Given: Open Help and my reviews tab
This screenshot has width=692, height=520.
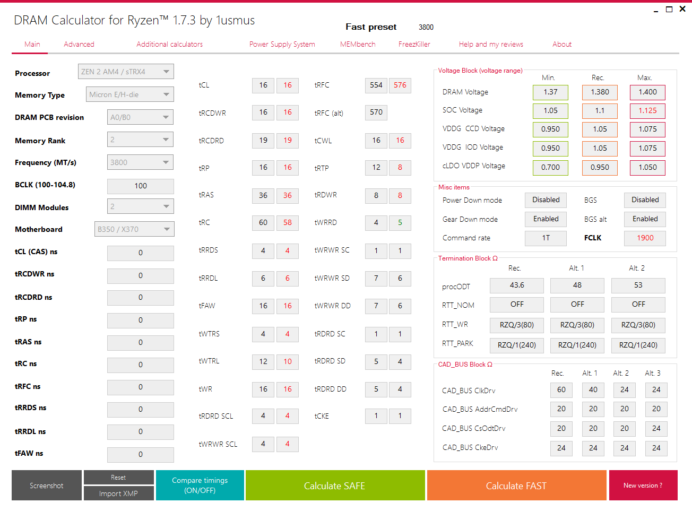Looking at the screenshot, I should click(491, 44).
